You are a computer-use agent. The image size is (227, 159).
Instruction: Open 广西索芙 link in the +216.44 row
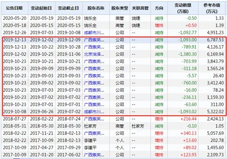point(94,119)
